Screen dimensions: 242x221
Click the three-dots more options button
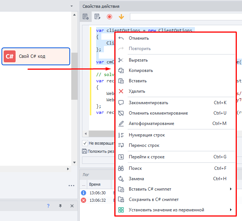click(71, 185)
